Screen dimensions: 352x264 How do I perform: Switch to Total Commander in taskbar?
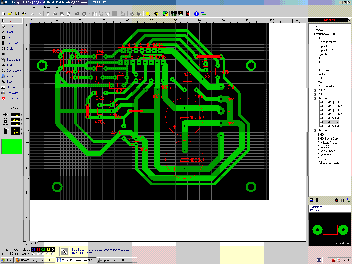coord(76,260)
